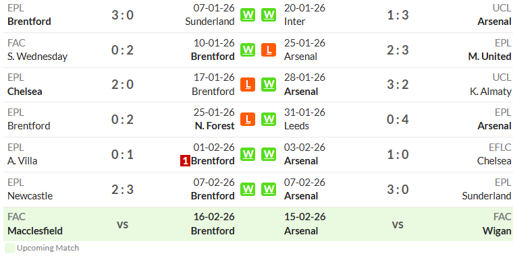Click the L badge next to N. Forest
The height and width of the screenshot is (260, 513).
coord(248,119)
